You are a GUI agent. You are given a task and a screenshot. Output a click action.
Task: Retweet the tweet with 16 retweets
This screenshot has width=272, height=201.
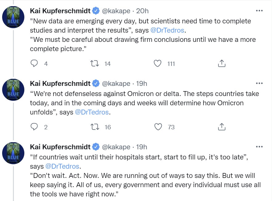pos(95,127)
